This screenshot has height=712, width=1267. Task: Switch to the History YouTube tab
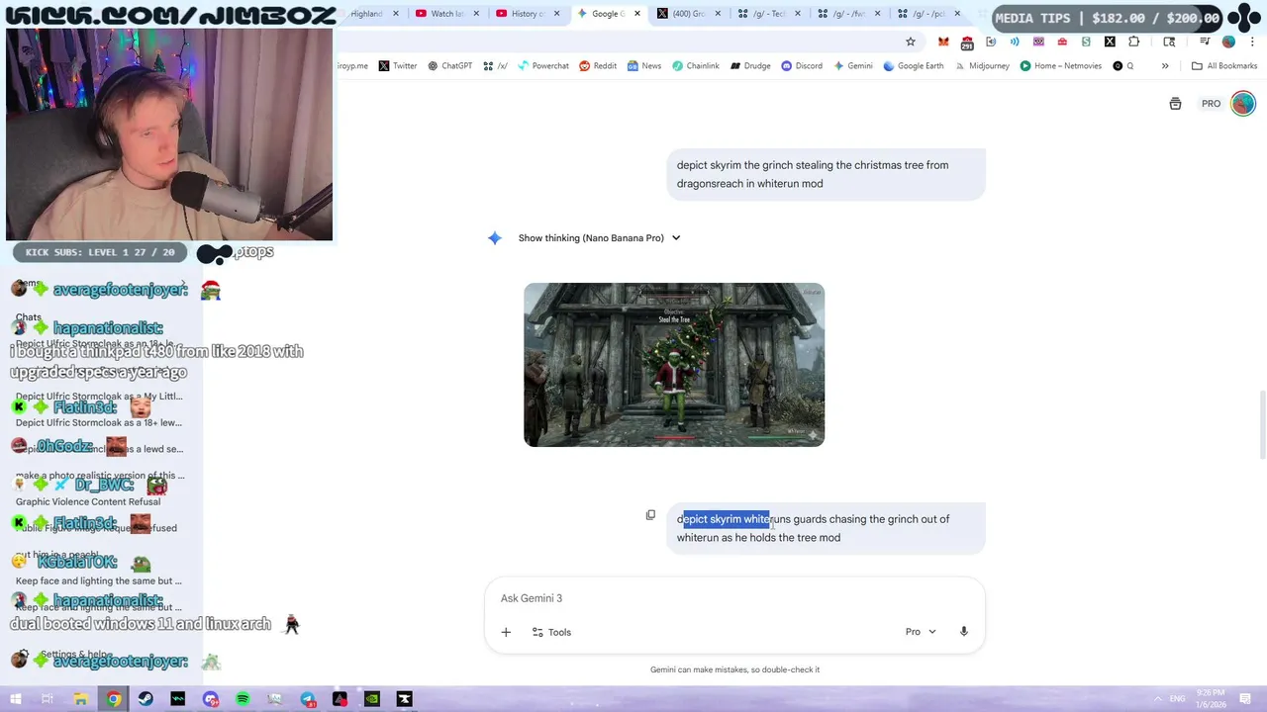tap(528, 14)
